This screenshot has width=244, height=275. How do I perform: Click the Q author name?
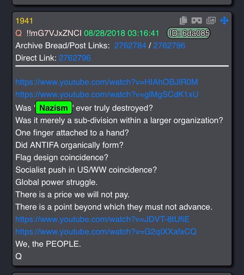tap(19, 33)
